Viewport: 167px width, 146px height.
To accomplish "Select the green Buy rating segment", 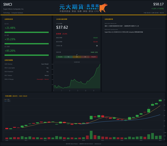I will point(68,57).
